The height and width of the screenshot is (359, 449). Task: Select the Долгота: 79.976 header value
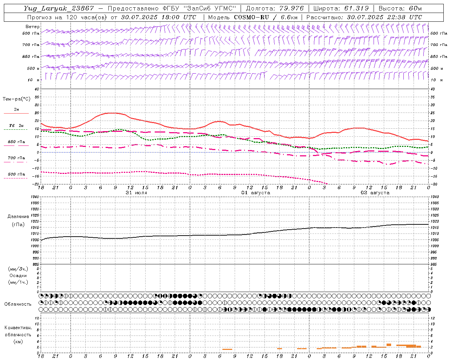pos(275,8)
